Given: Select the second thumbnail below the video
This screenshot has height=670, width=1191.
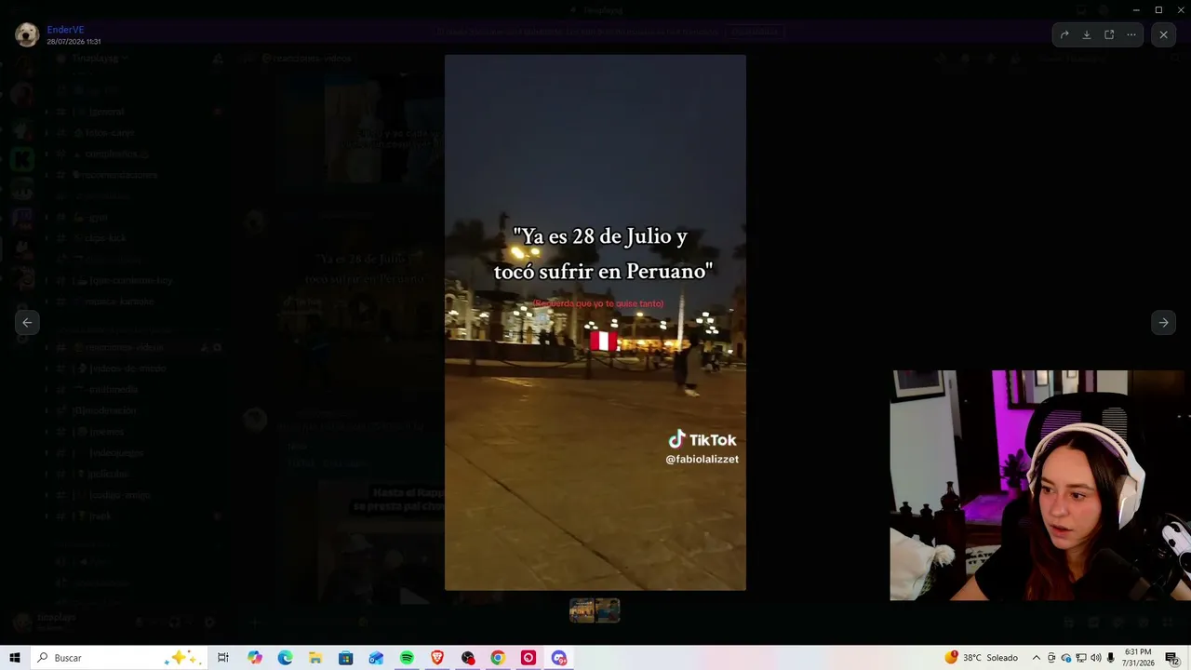Looking at the screenshot, I should coord(608,610).
